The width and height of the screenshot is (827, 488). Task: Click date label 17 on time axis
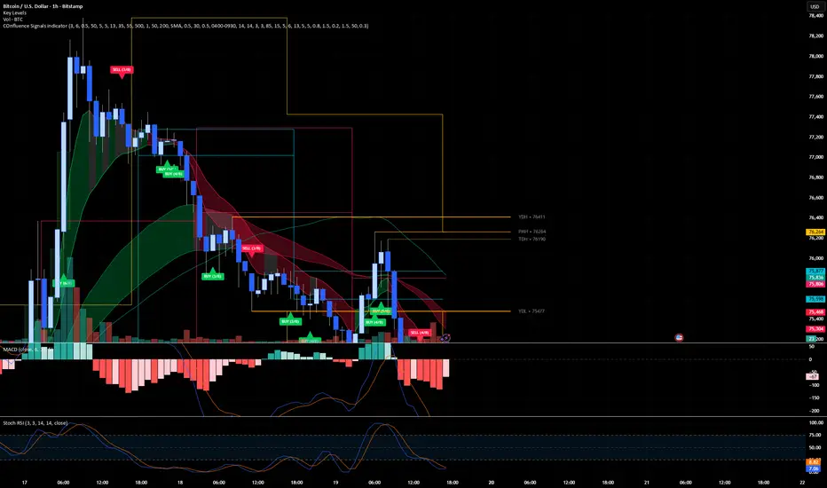24,483
